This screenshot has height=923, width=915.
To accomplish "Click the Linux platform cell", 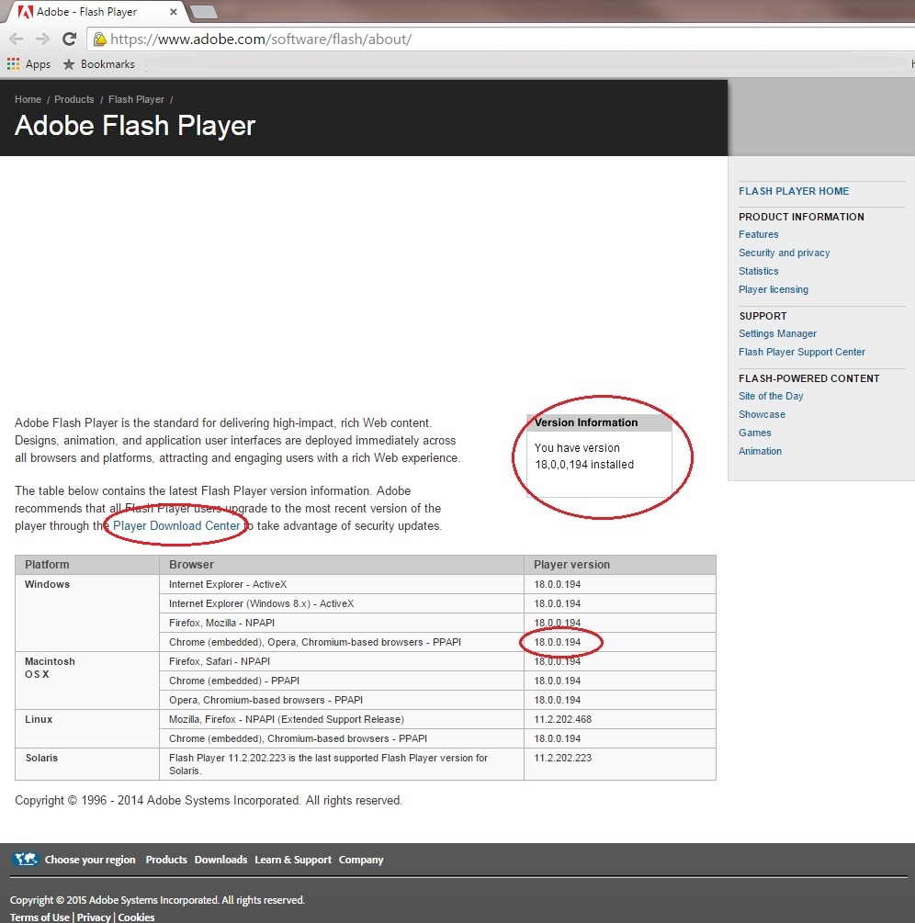I will 87,728.
